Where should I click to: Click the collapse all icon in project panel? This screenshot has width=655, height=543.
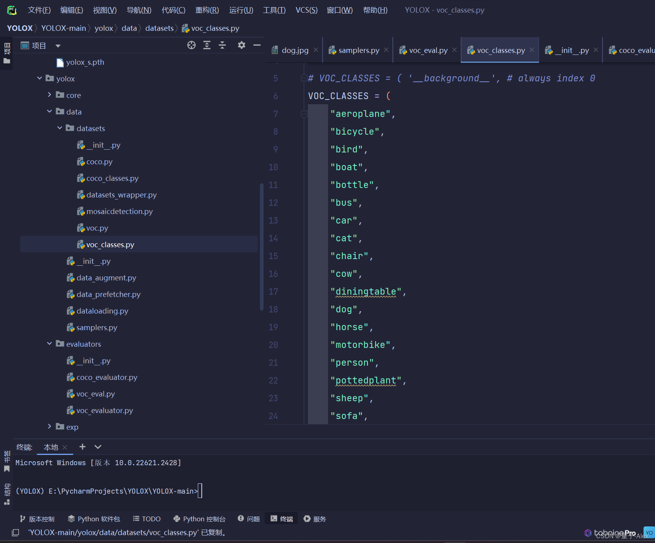(222, 45)
